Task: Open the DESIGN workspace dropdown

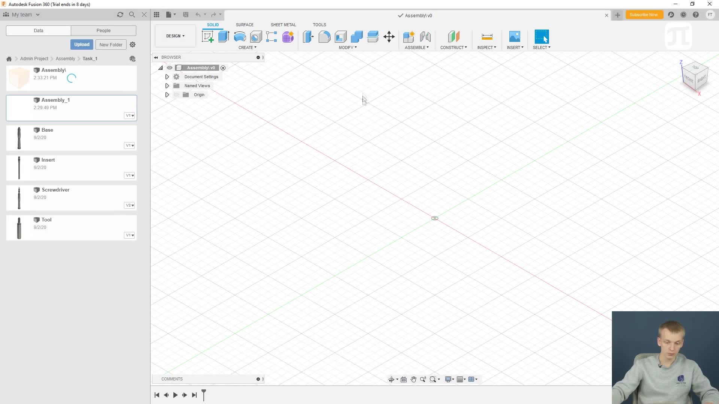Action: (x=175, y=36)
